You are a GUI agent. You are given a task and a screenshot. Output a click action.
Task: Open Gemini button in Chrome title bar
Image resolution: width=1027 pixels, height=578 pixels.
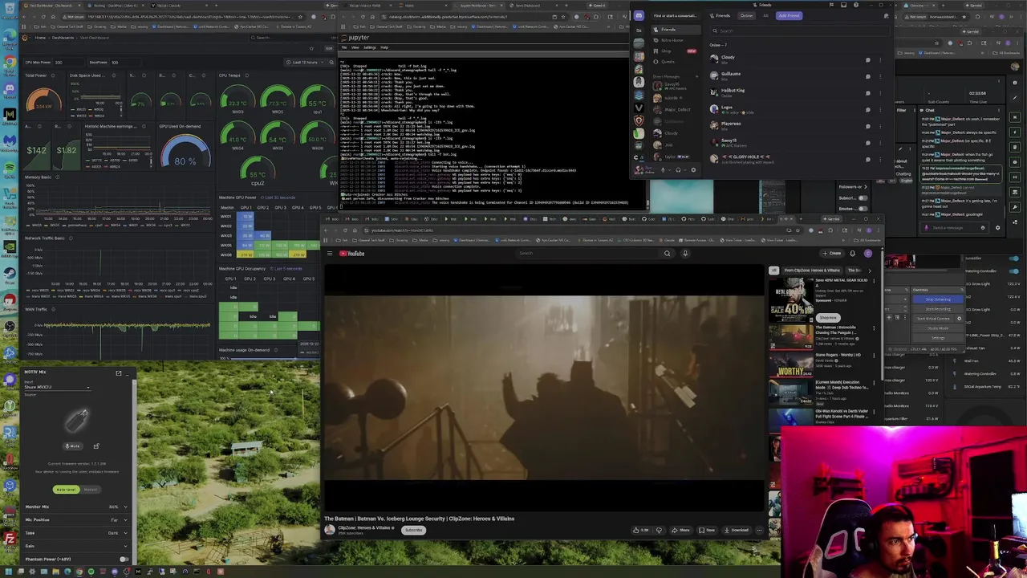(x=831, y=218)
